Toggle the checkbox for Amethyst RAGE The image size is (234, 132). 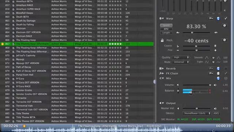pyautogui.click(x=13, y=5)
